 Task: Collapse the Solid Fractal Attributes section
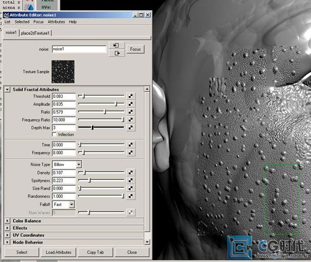pos(7,90)
